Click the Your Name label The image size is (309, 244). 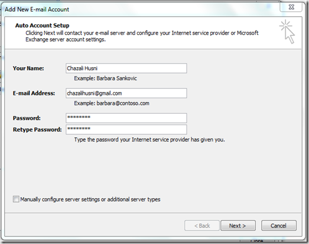tap(28, 68)
